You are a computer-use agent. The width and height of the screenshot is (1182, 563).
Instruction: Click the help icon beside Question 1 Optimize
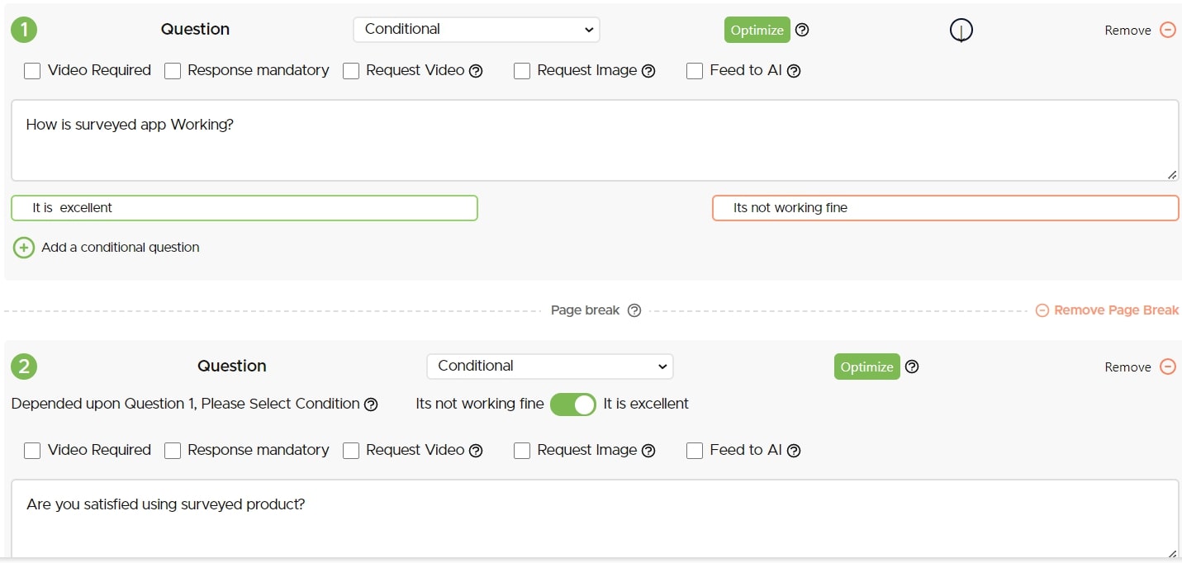click(x=801, y=30)
